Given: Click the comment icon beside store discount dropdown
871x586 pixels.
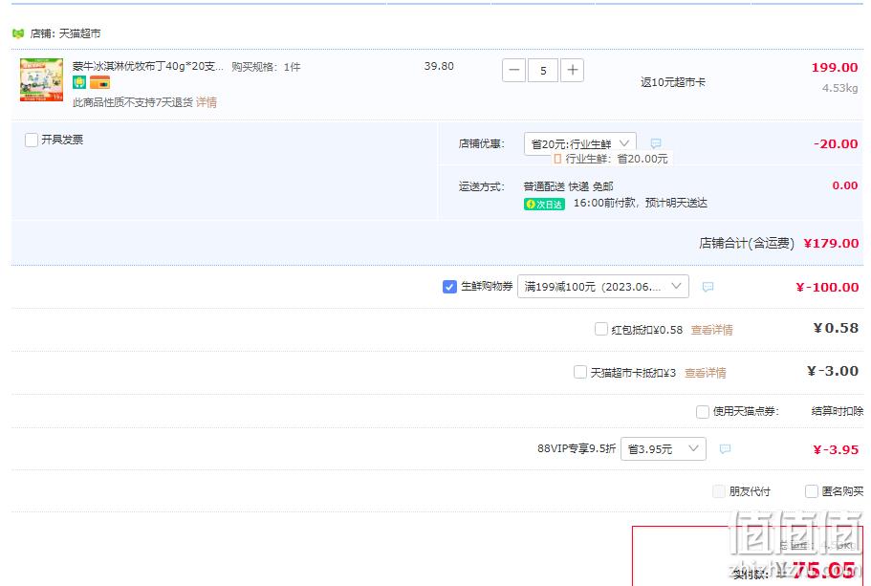Looking at the screenshot, I should (656, 143).
